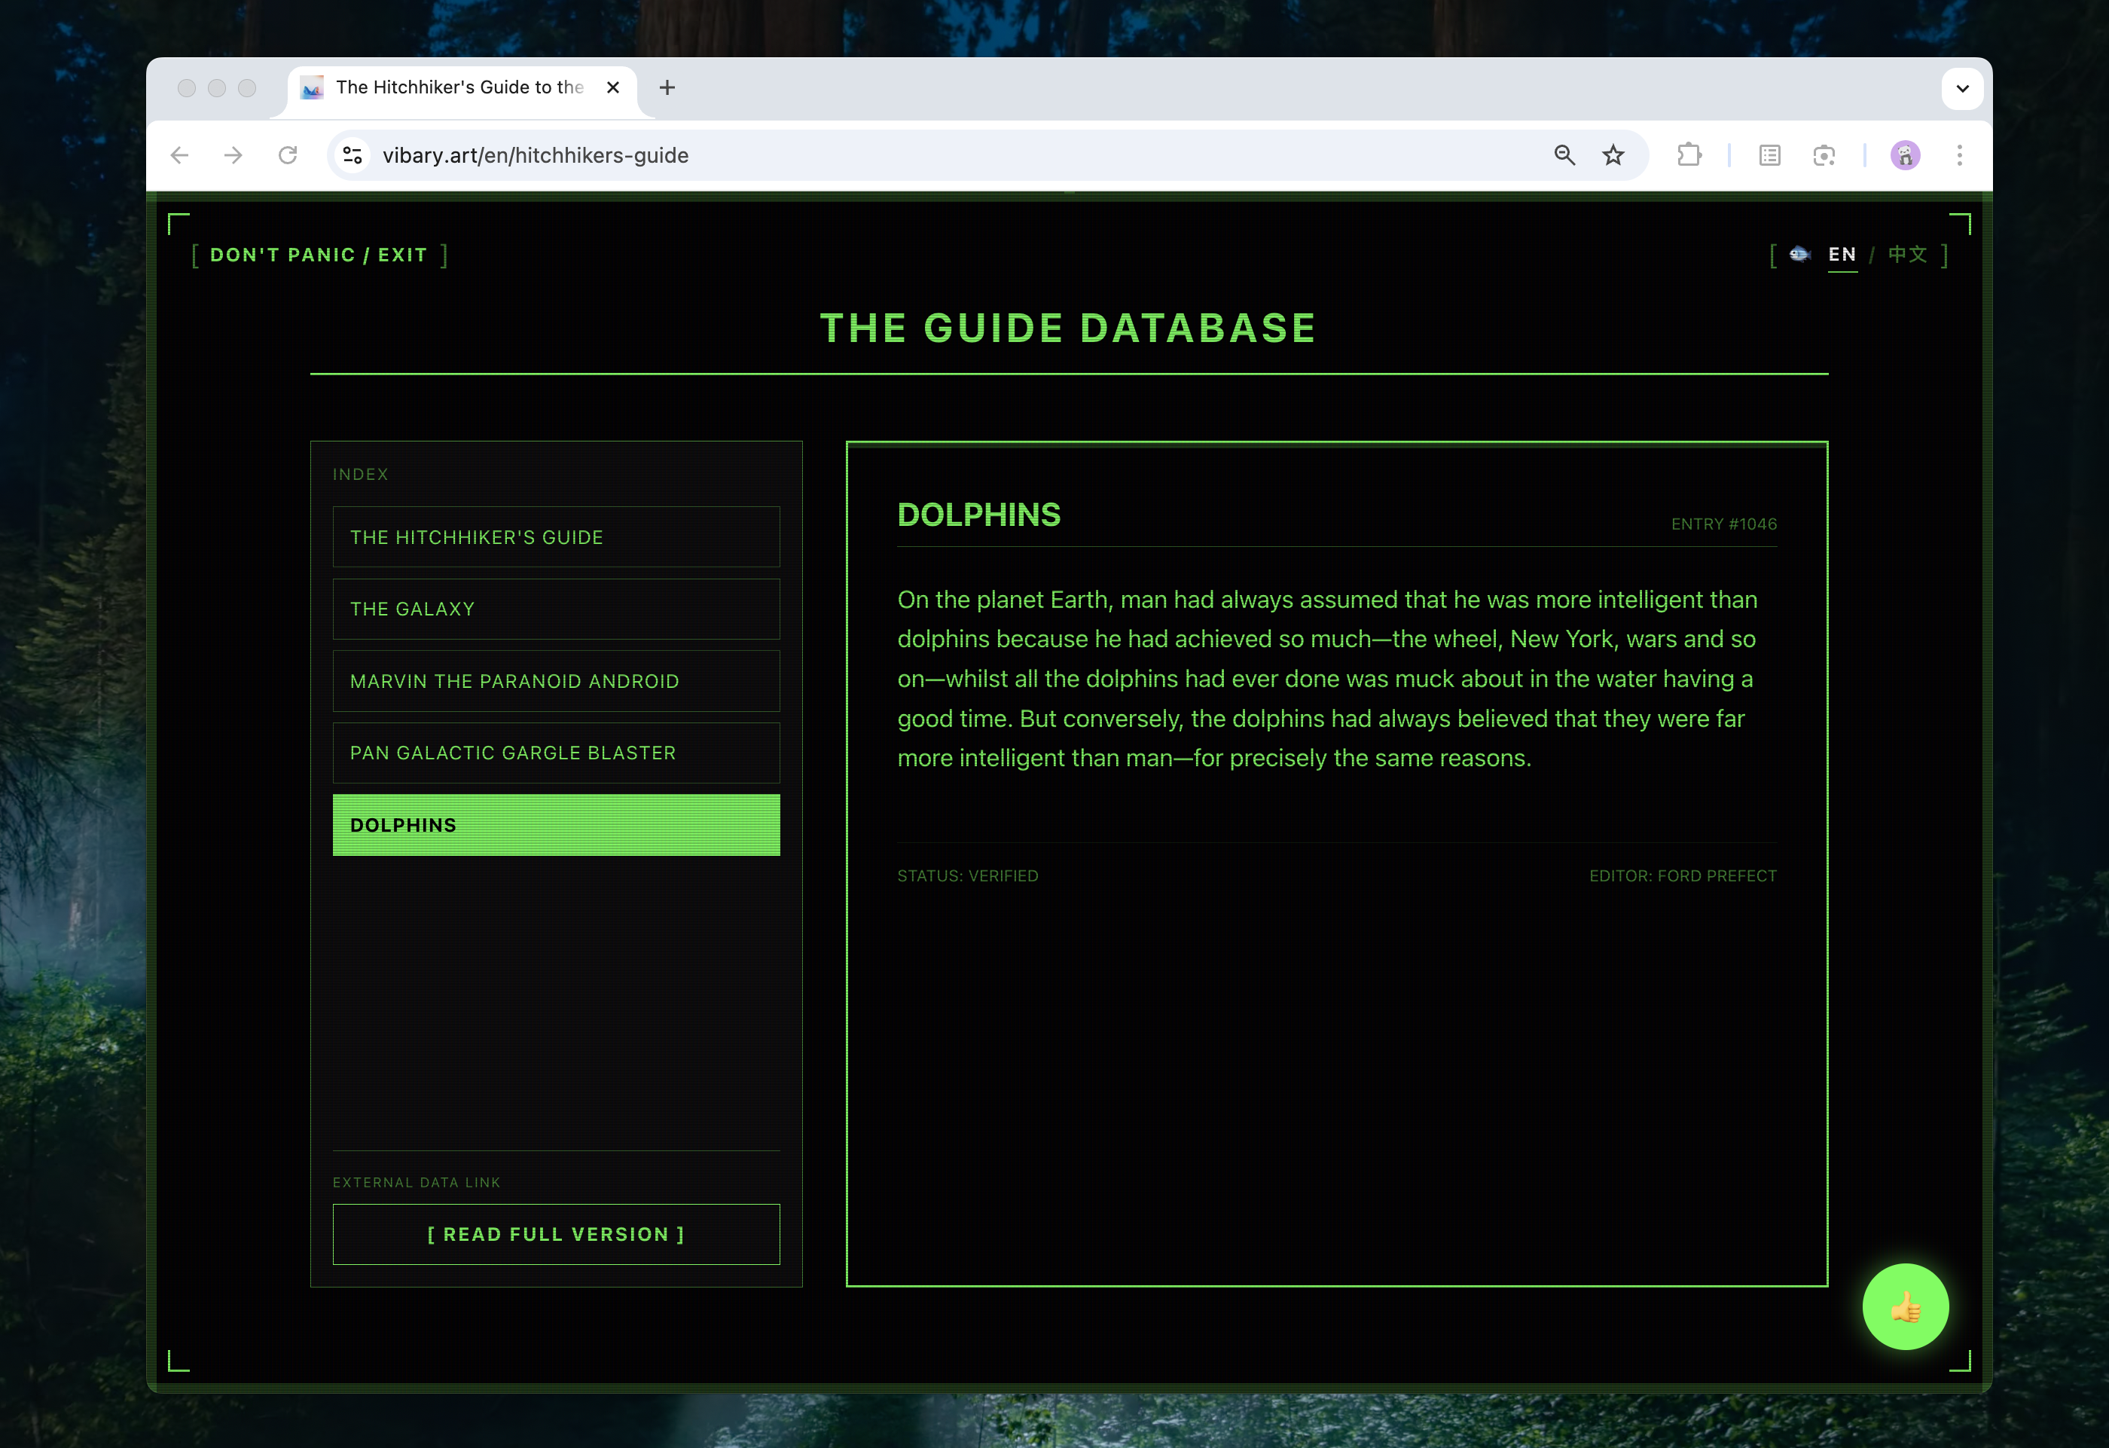Click the zoom magnifier icon in address bar

click(x=1564, y=155)
